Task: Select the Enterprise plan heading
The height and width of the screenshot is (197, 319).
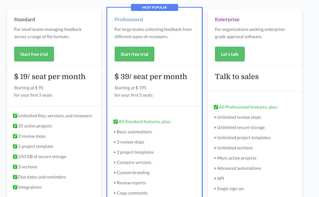Action: click(226, 19)
